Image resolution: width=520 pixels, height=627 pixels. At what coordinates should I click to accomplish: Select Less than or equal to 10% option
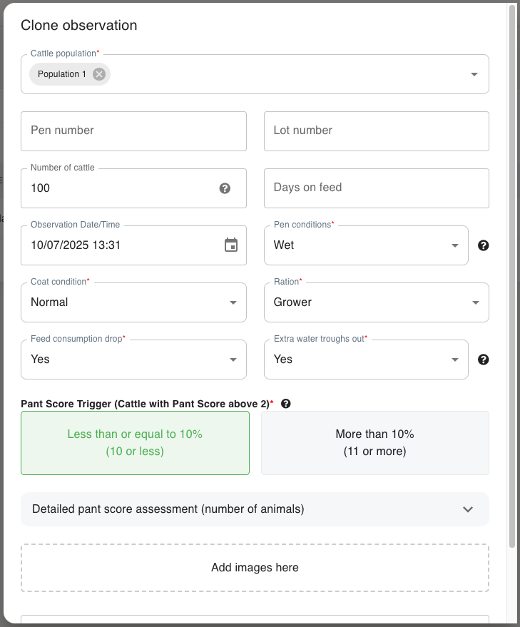(x=135, y=443)
